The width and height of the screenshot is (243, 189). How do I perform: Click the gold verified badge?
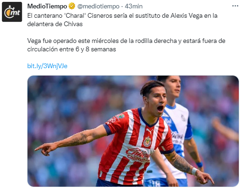point(72,6)
